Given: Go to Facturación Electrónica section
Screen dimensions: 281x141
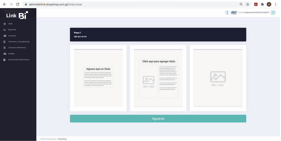Looking at the screenshot, I should click(x=19, y=59).
